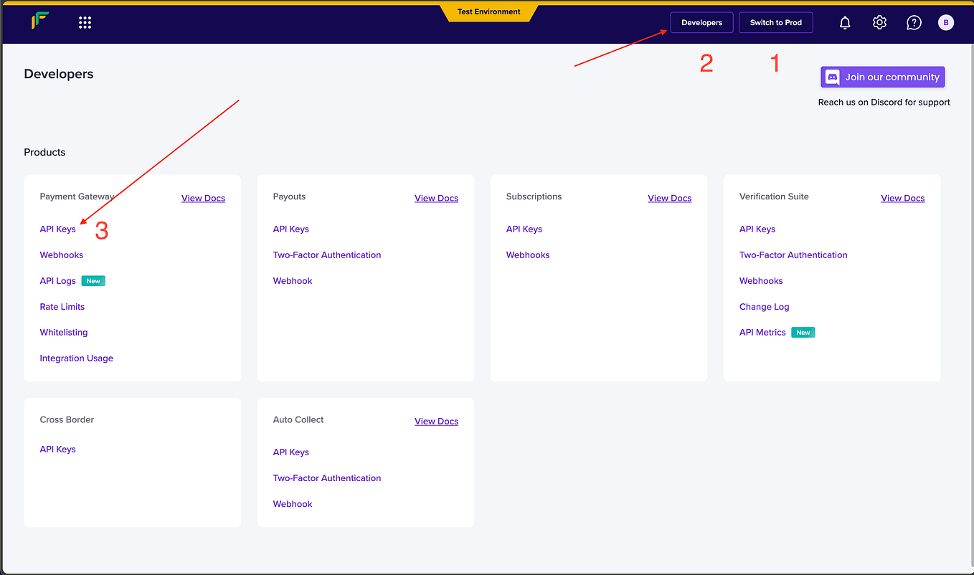Click the notification bell icon
The image size is (974, 575).
[x=844, y=22]
